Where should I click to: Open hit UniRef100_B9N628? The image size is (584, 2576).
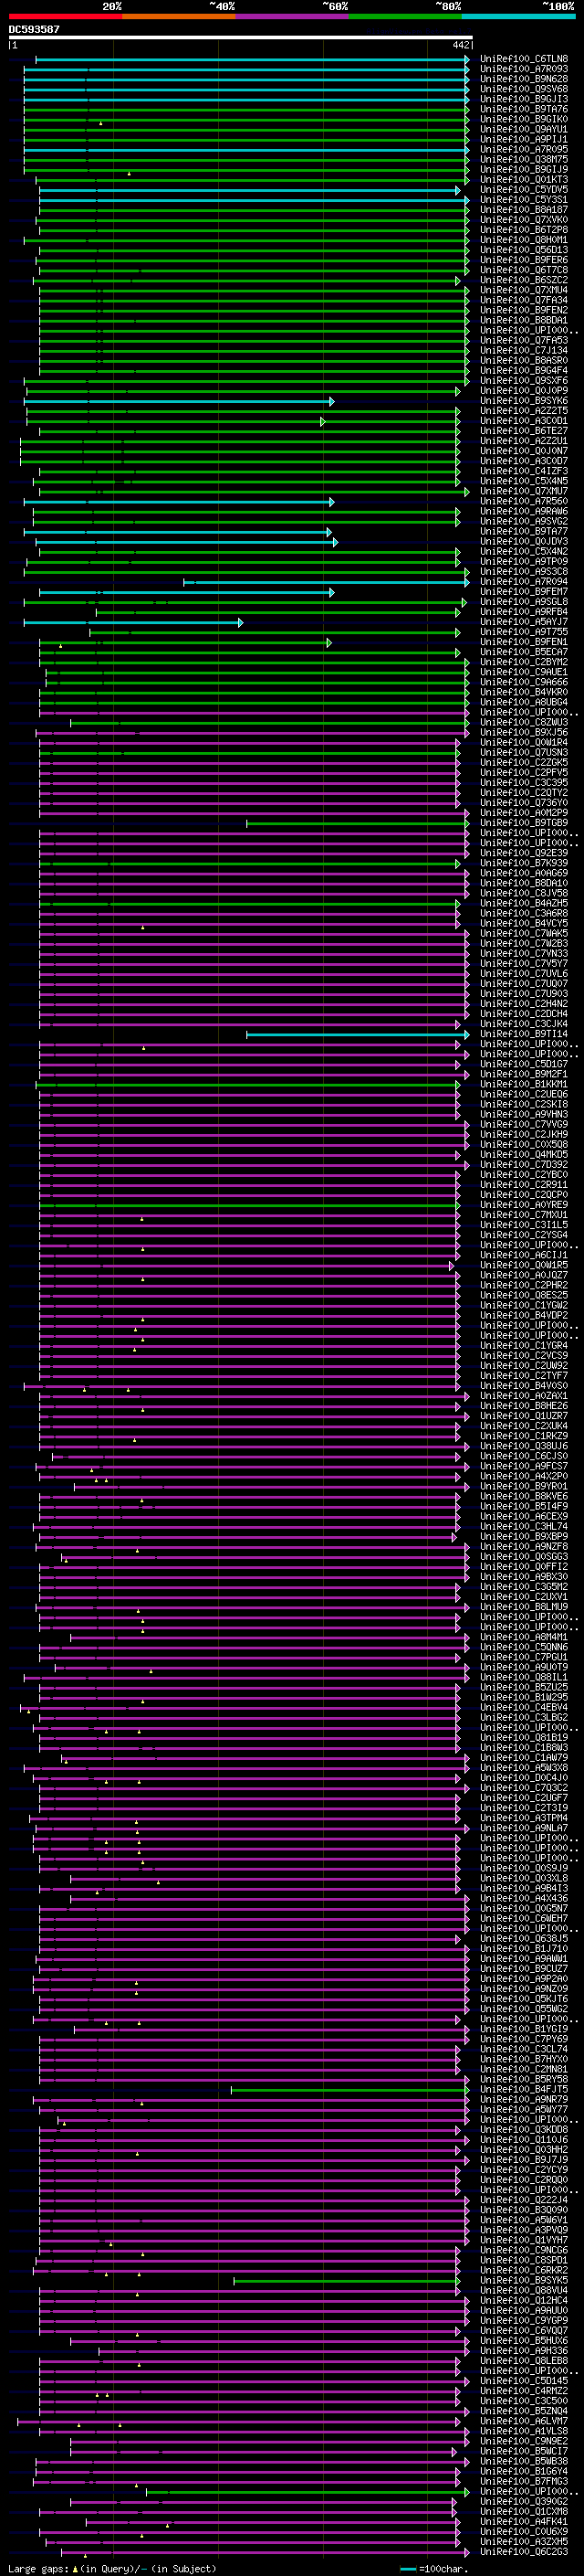524,79
